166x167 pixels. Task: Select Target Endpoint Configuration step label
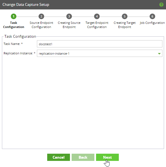tap(97, 25)
